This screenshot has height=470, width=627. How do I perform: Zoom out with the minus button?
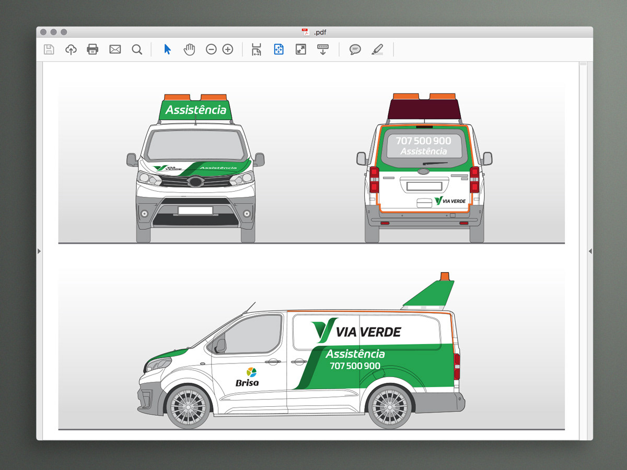click(x=211, y=50)
